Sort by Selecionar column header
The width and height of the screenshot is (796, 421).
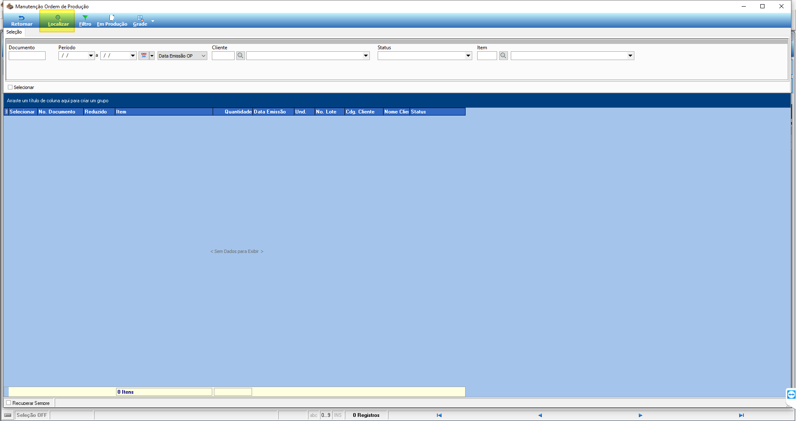coord(22,112)
